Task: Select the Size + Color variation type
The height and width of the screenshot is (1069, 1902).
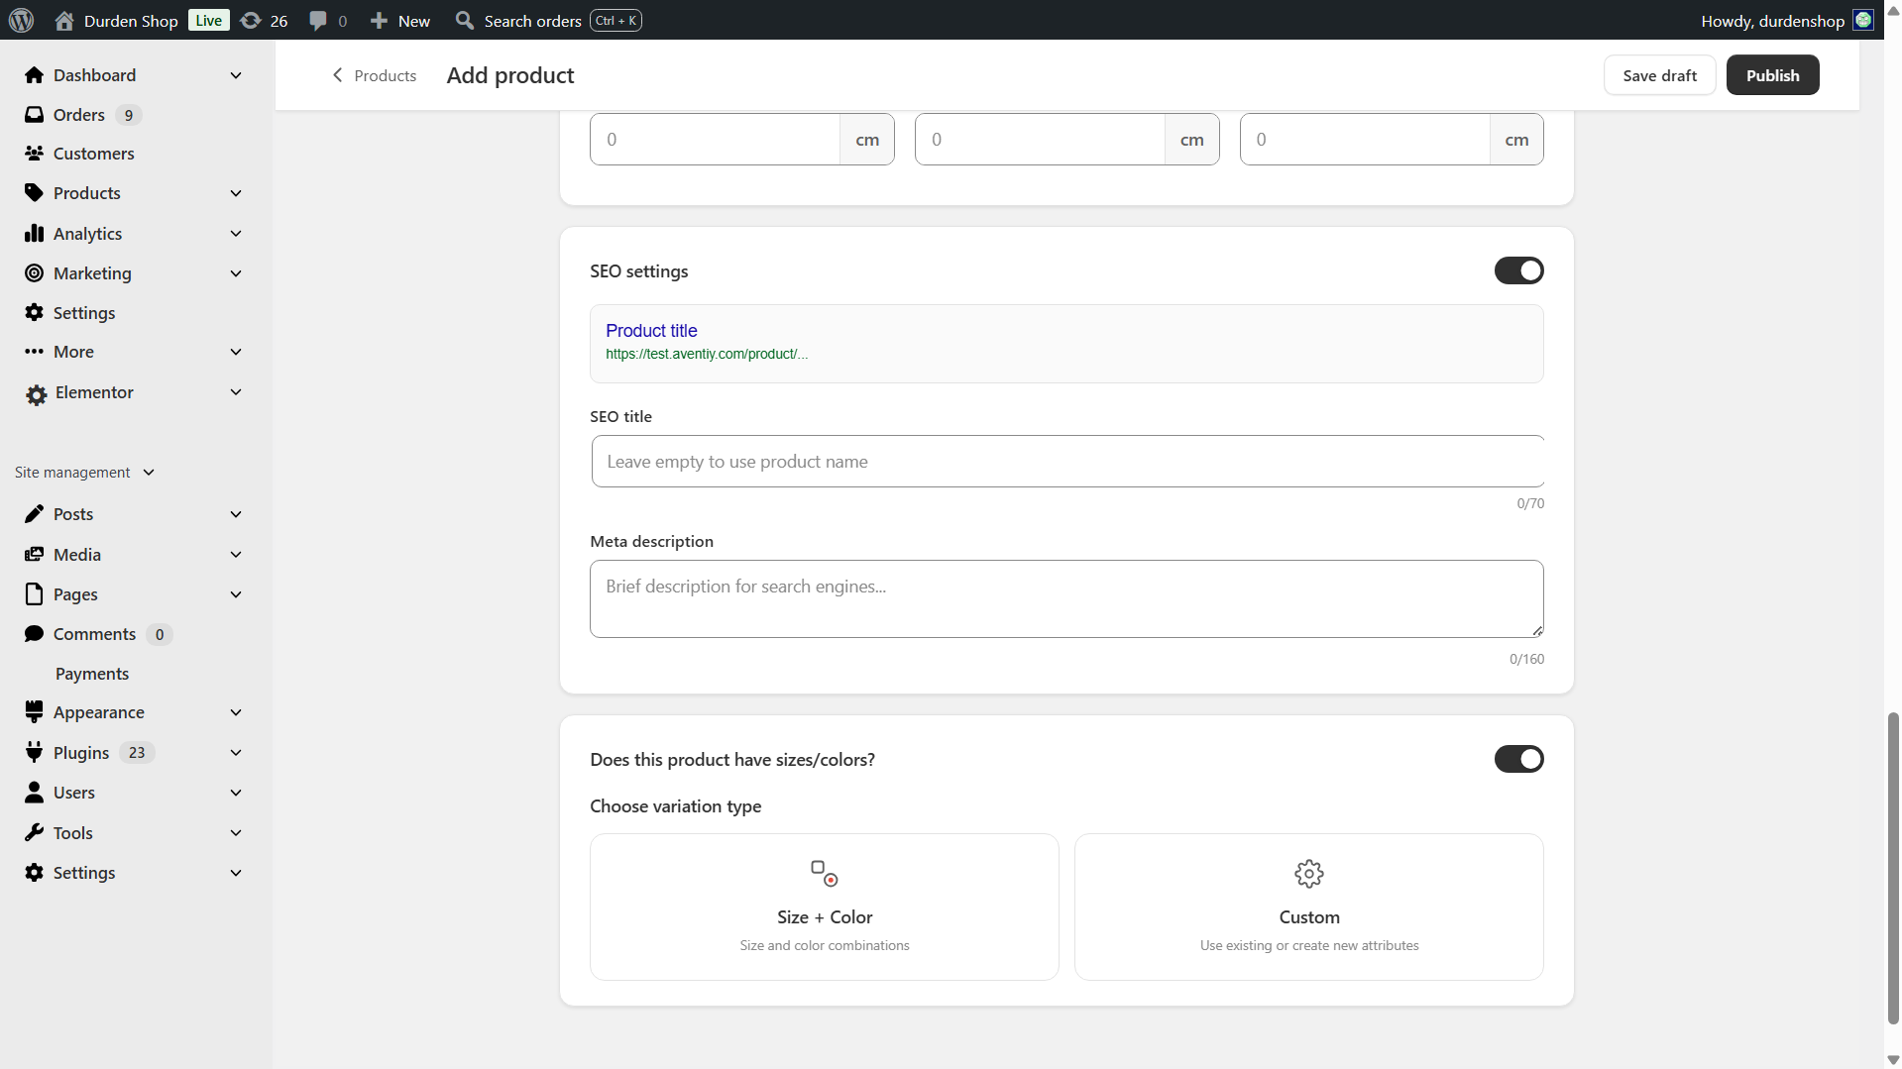Action: pos(824,906)
